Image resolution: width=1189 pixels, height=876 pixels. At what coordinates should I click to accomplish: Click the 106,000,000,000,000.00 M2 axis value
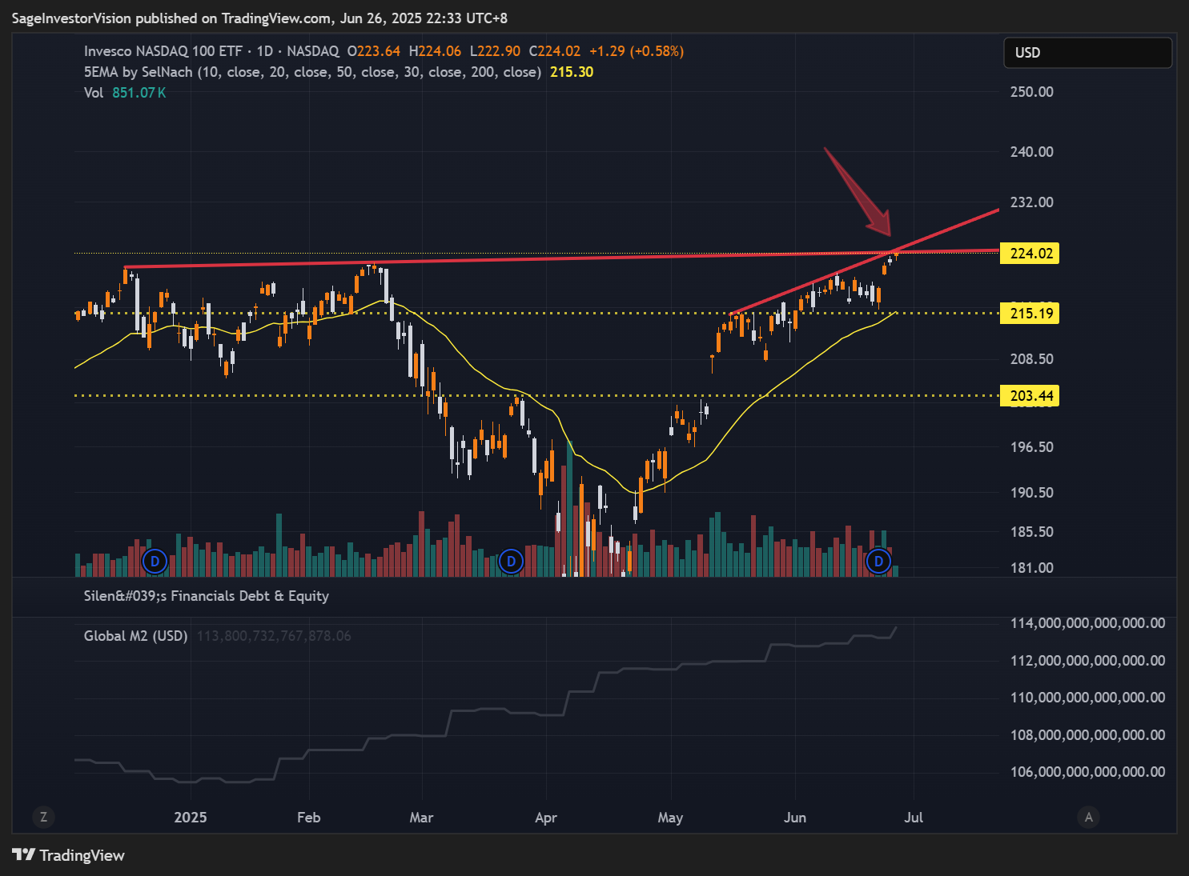tap(1087, 772)
